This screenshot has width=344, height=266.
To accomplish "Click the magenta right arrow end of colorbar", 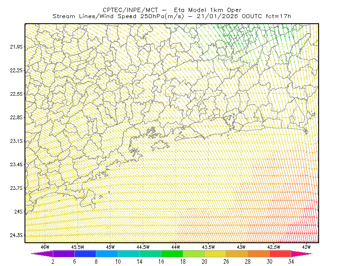I will click(302, 254).
